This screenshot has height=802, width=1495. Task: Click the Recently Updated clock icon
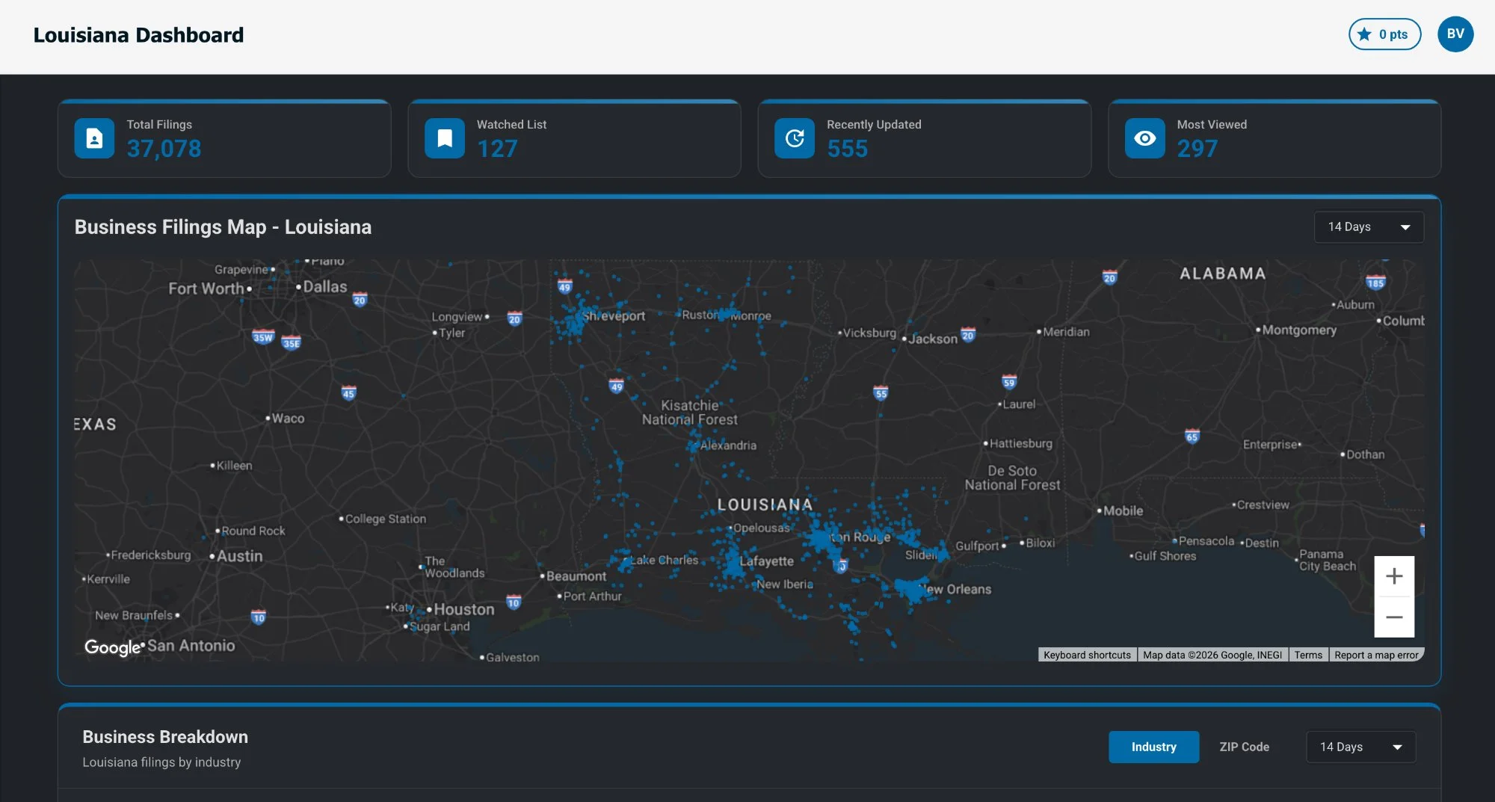(795, 138)
